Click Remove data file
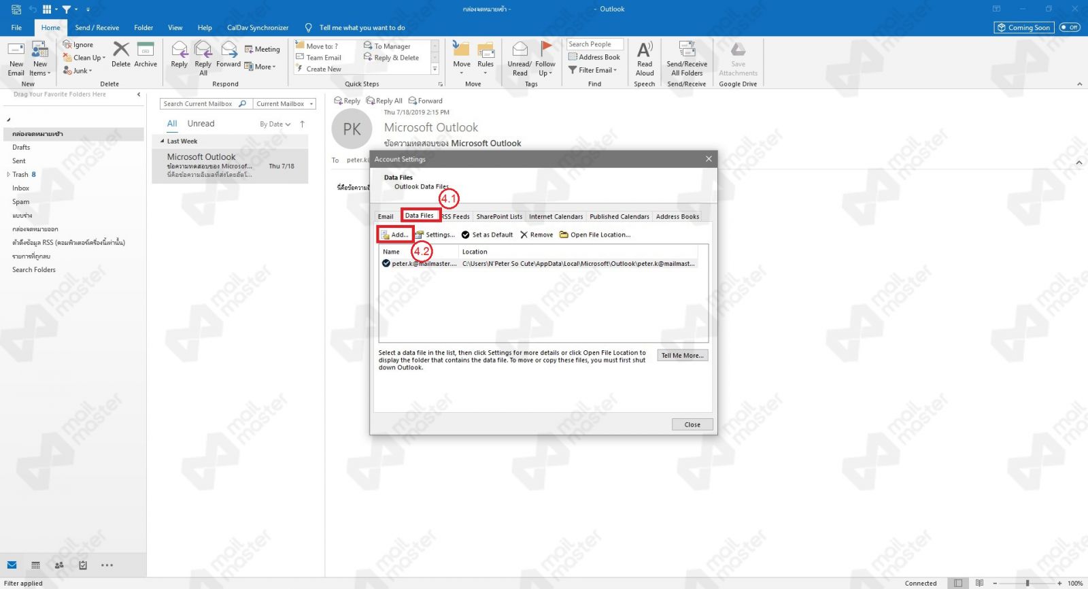 coord(537,235)
